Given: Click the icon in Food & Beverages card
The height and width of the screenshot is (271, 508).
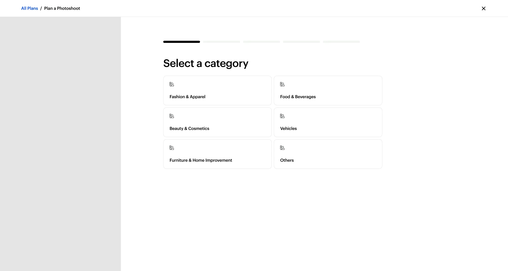Looking at the screenshot, I should pos(282,84).
